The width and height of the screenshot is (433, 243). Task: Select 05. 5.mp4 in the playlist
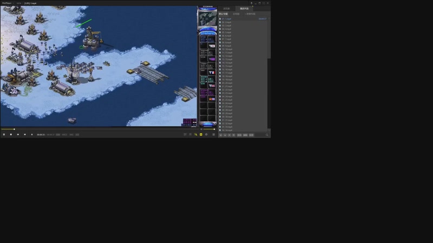243,32
